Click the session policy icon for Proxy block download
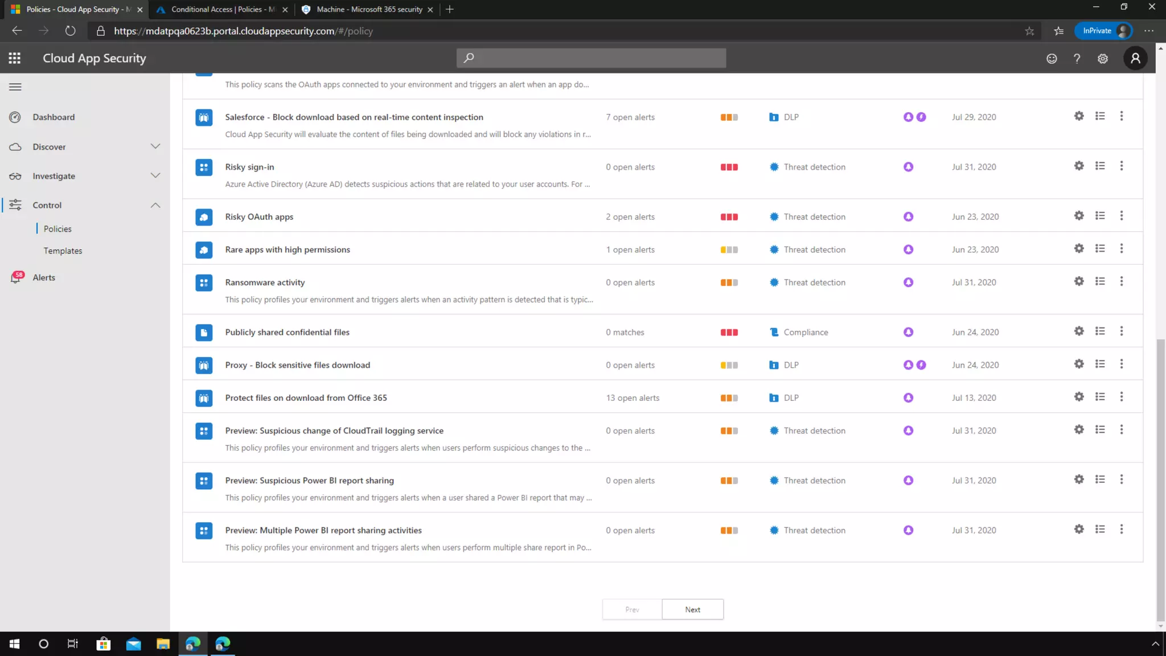Viewport: 1166px width, 656px height. [204, 366]
